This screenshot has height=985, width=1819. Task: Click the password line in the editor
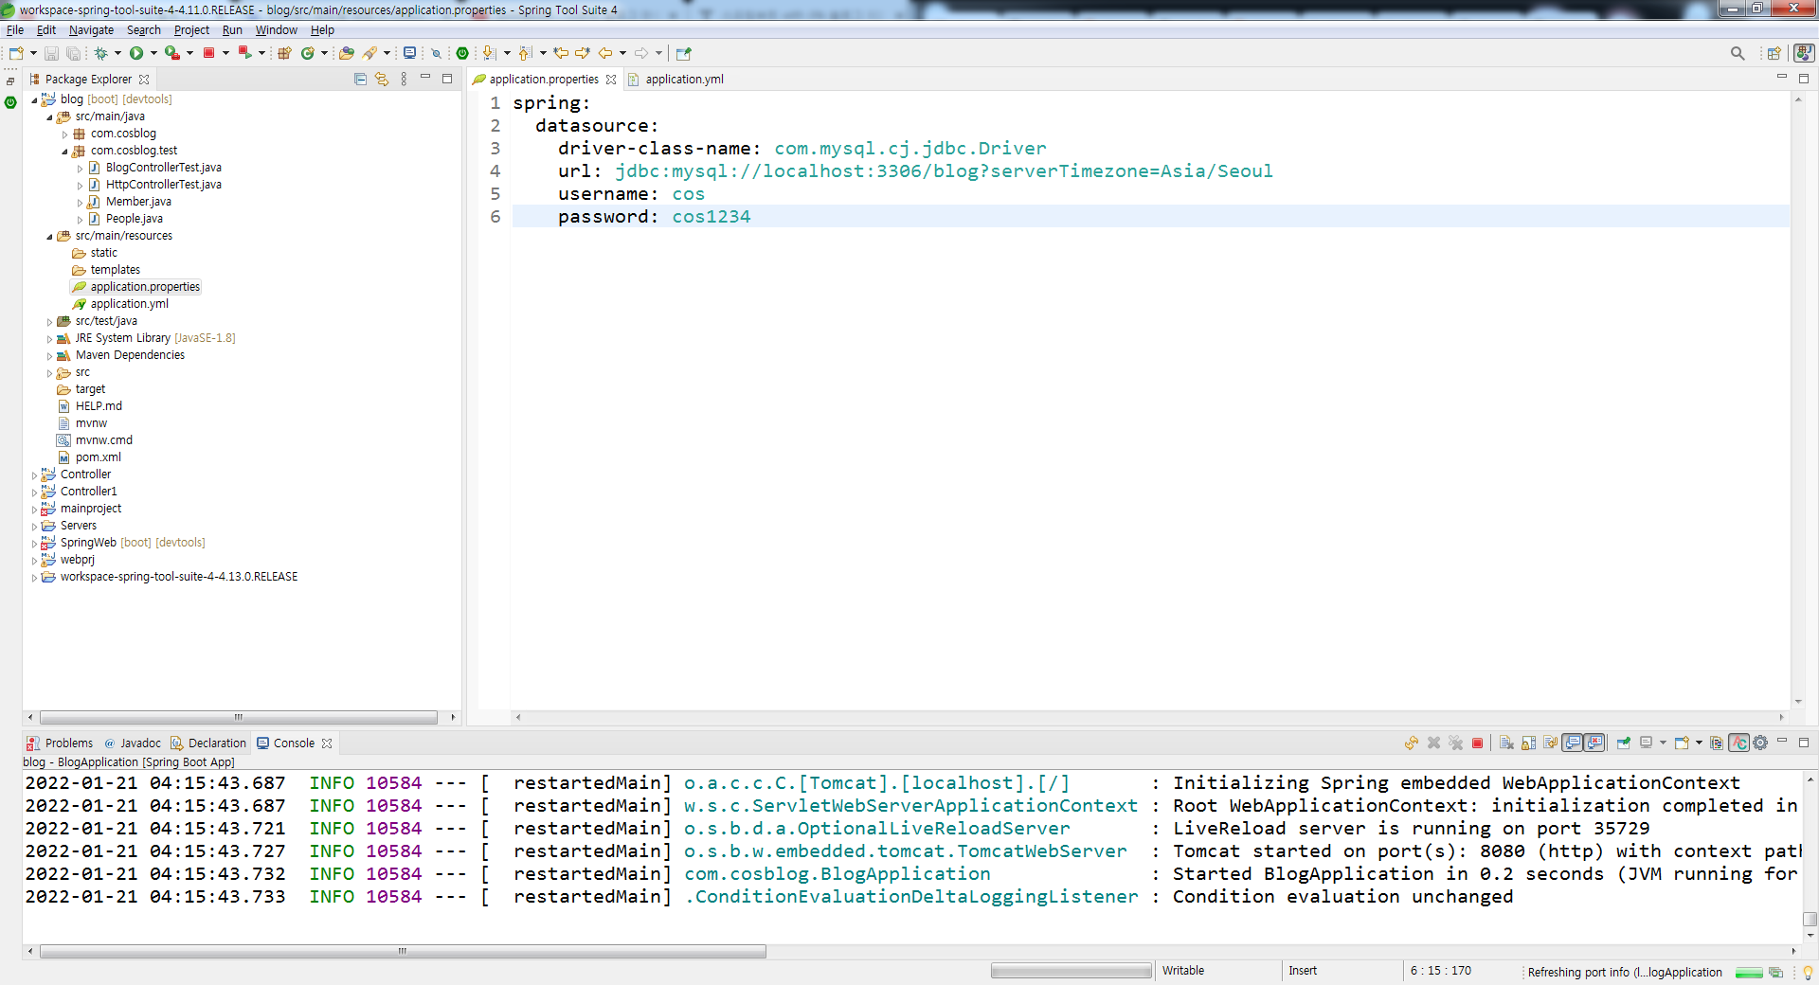pyautogui.click(x=1150, y=217)
